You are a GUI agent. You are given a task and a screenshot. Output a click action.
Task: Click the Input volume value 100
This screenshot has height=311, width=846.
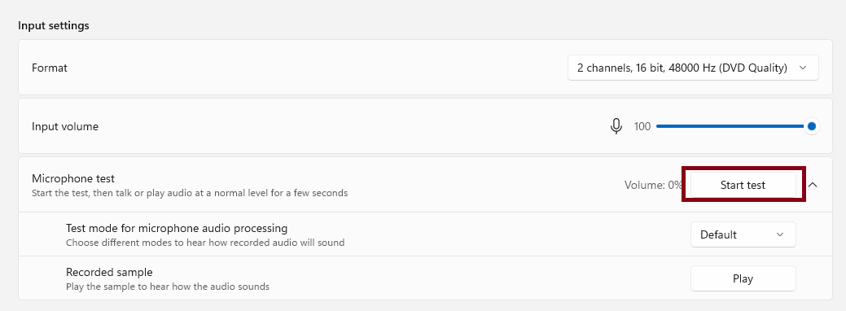point(642,127)
